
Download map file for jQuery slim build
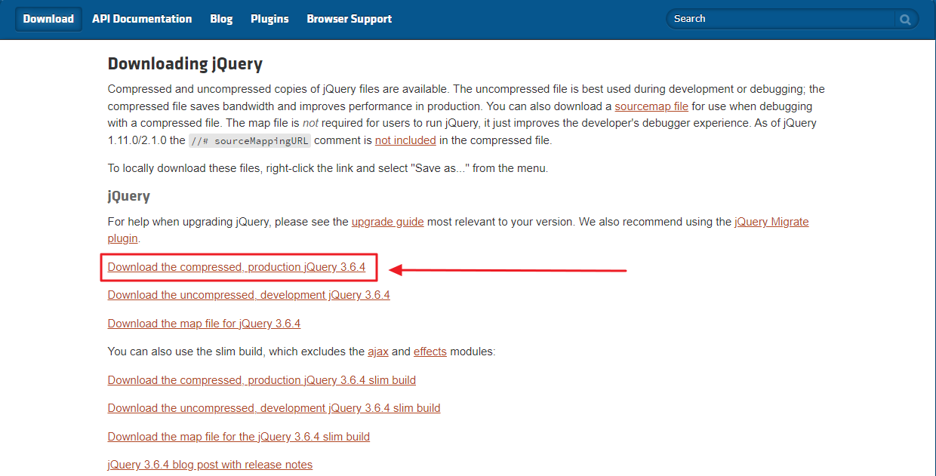[239, 437]
